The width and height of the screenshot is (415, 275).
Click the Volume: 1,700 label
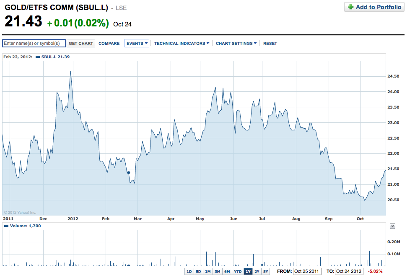(26, 226)
